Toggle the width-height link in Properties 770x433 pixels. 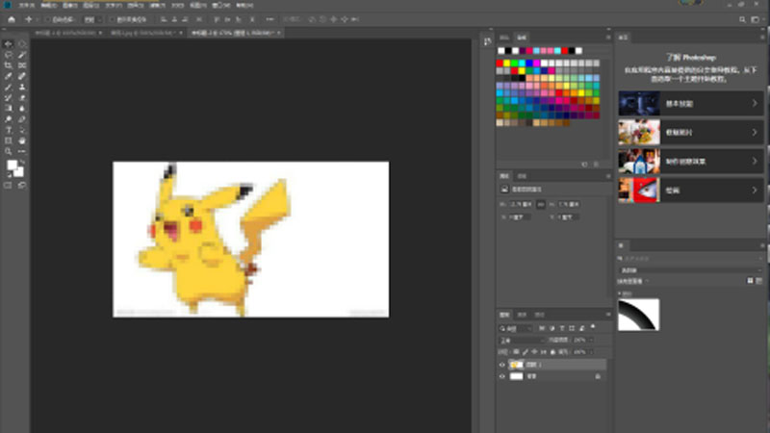(541, 204)
